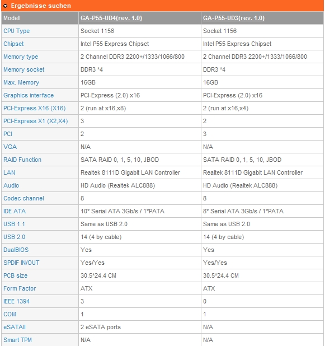Open the GA-P55-UD3(rev. 1.0) link
325x346 pixels.
pyautogui.click(x=234, y=18)
